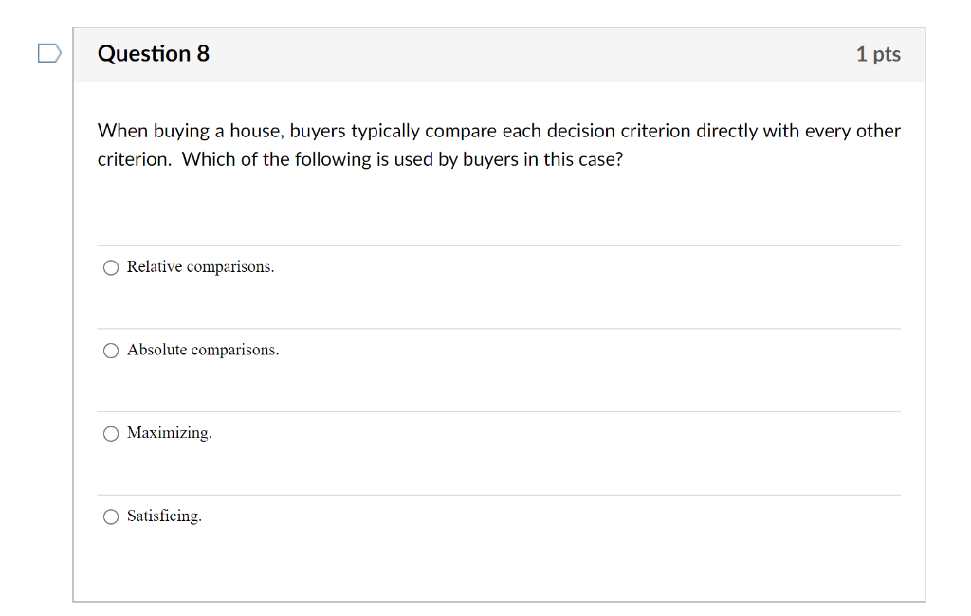971x616 pixels.
Task: Click the Satisficing answer label
Action: [x=165, y=516]
